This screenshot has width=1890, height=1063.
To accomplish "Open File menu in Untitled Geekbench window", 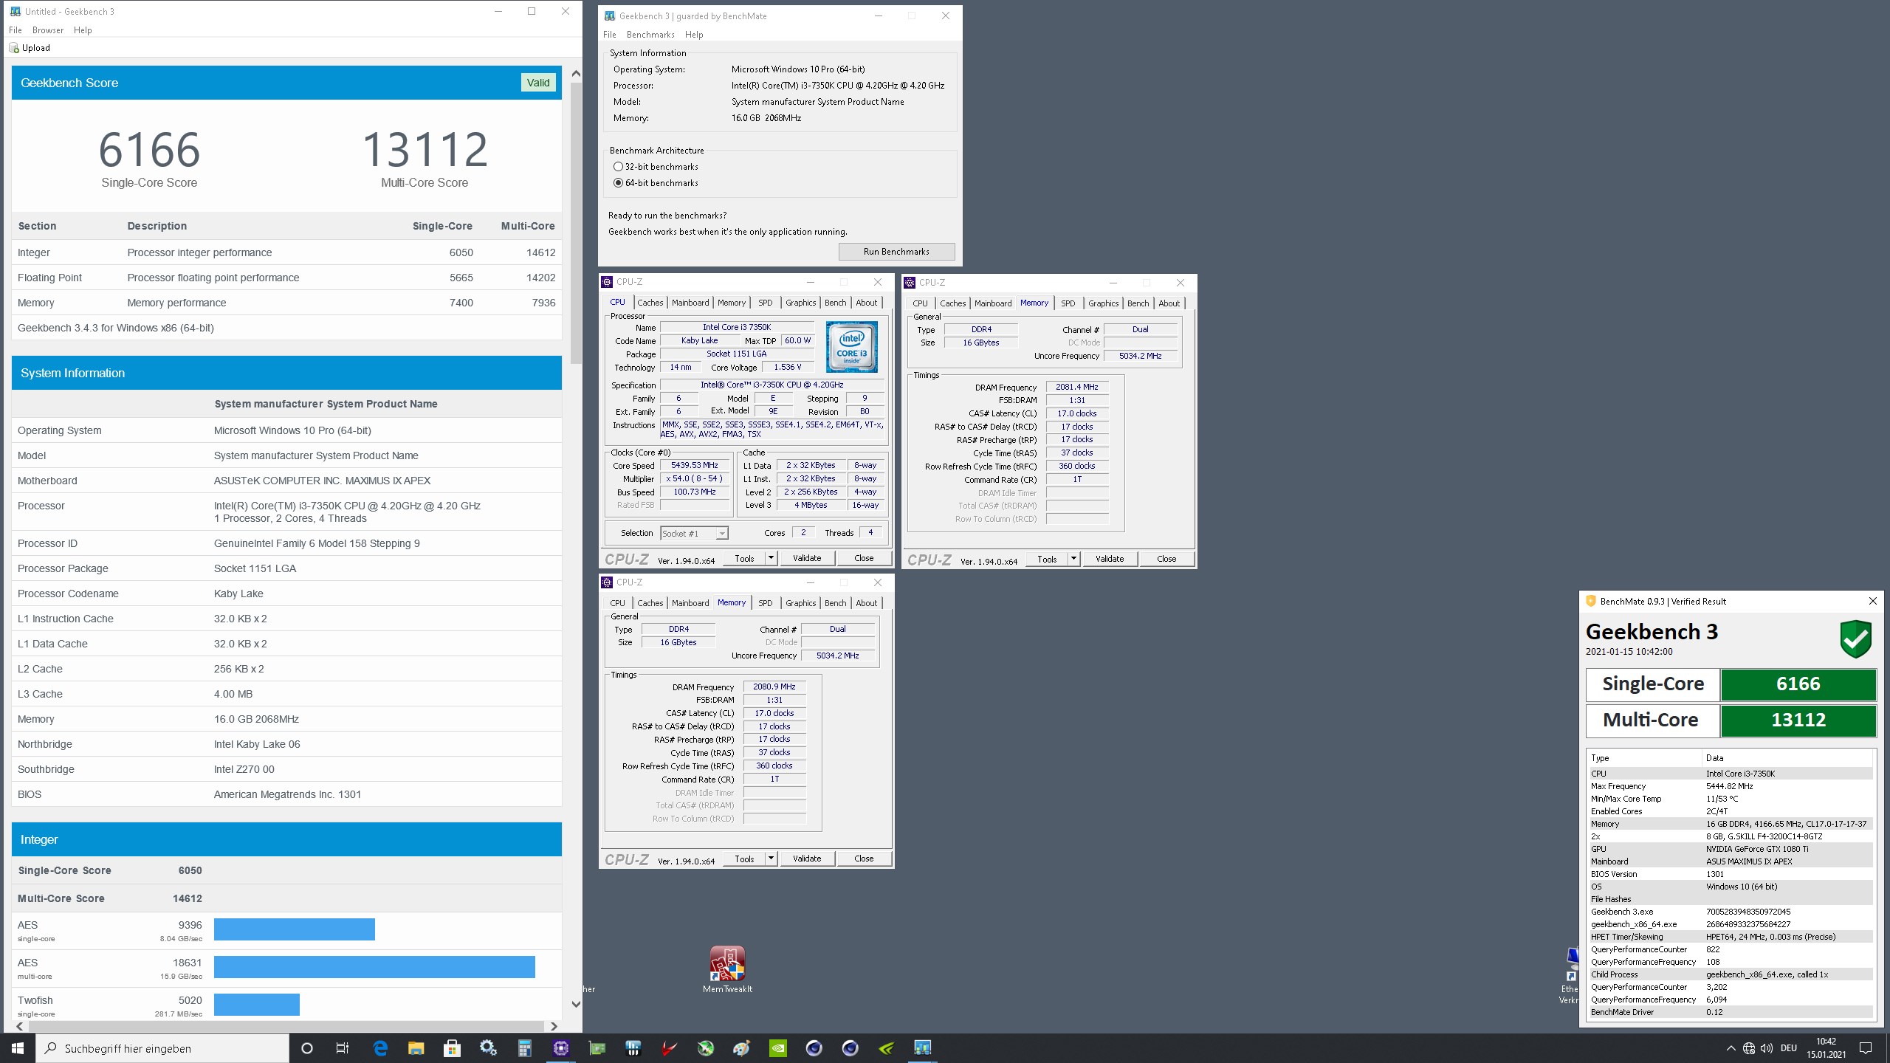I will (x=16, y=30).
